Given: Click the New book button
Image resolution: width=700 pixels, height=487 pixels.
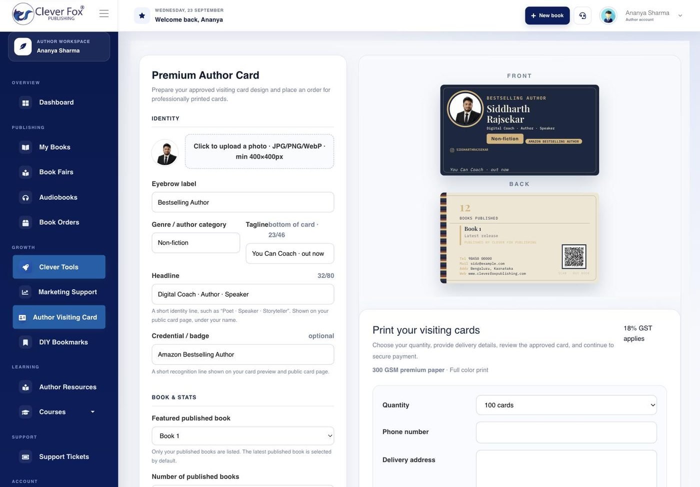Looking at the screenshot, I should coord(547,16).
